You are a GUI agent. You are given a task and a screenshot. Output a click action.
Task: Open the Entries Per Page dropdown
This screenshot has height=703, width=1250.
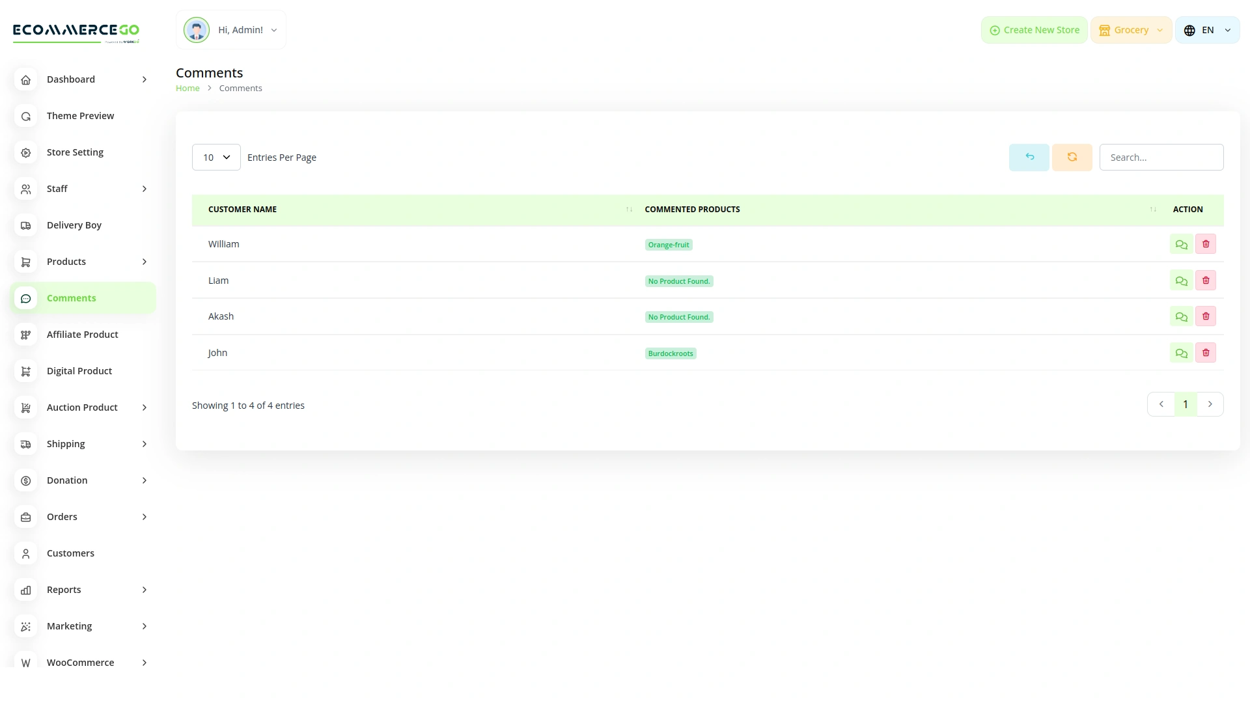215,157
